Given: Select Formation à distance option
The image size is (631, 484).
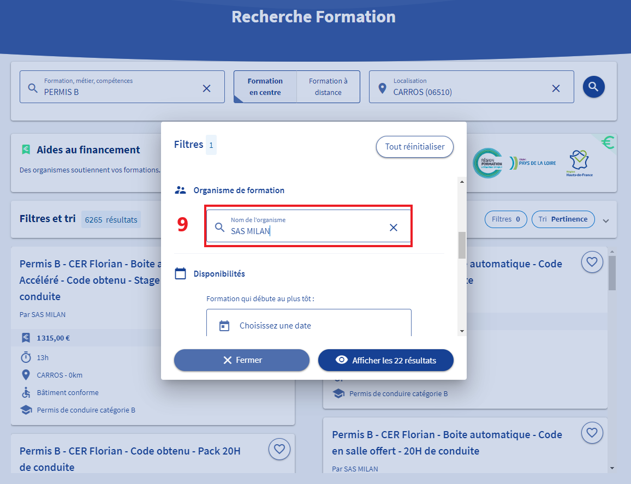Looking at the screenshot, I should [328, 87].
